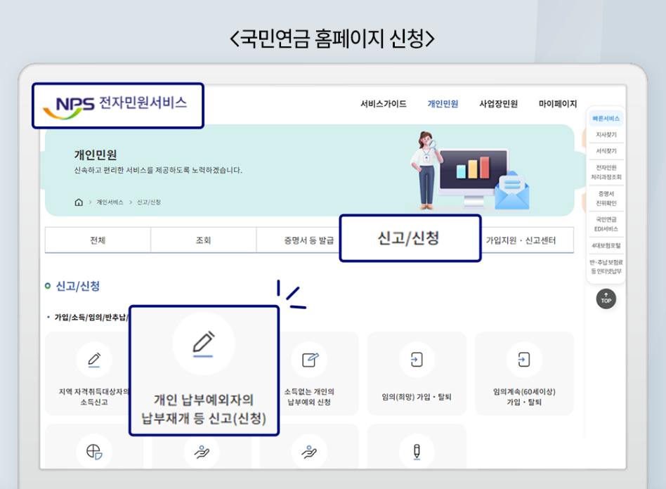Click the globe icon in the second row
Viewport: 666px width, 489px height.
click(94, 451)
